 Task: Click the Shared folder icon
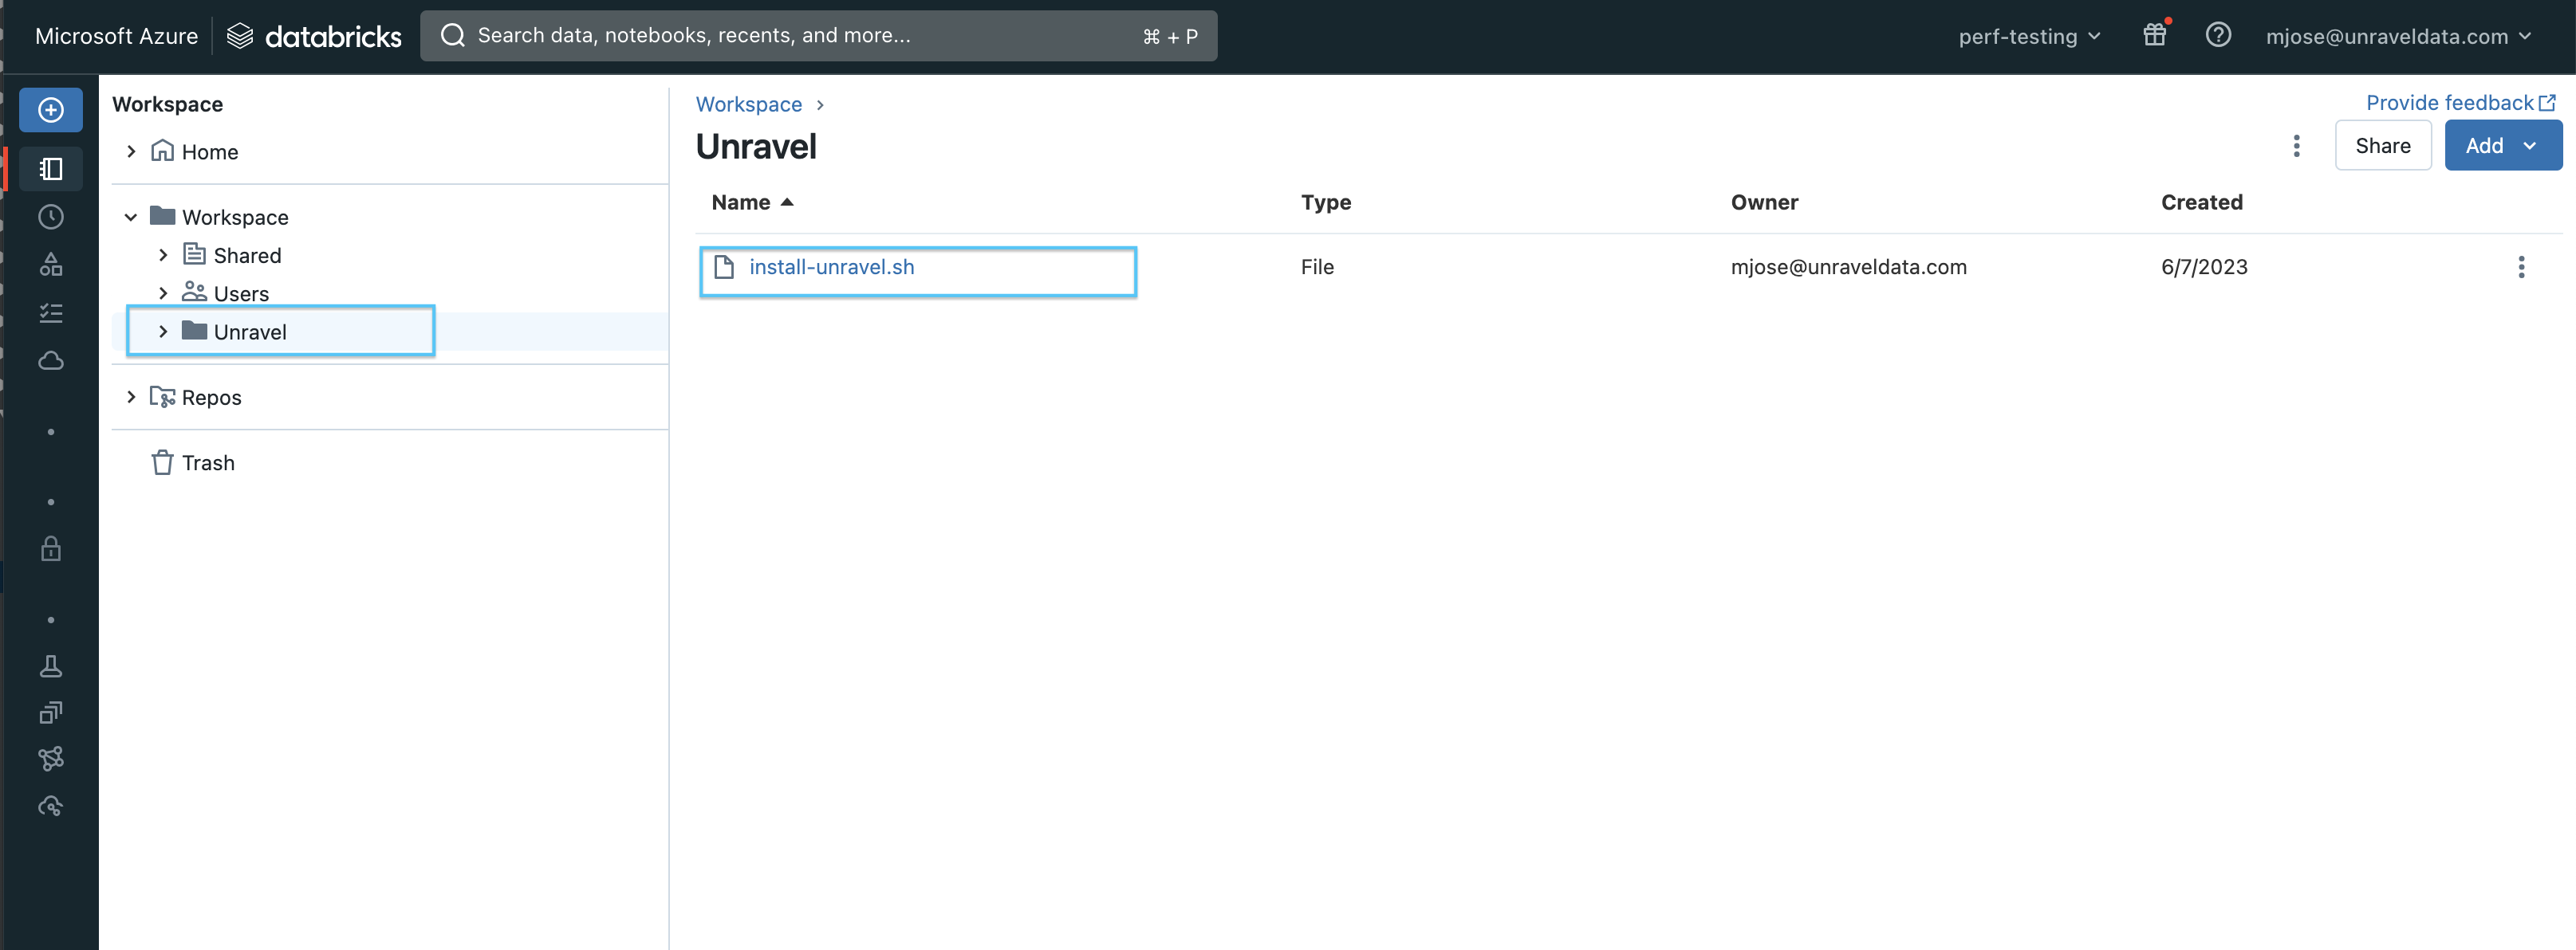pos(194,253)
